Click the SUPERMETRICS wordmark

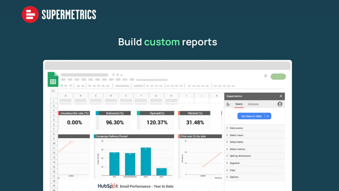pos(69,15)
